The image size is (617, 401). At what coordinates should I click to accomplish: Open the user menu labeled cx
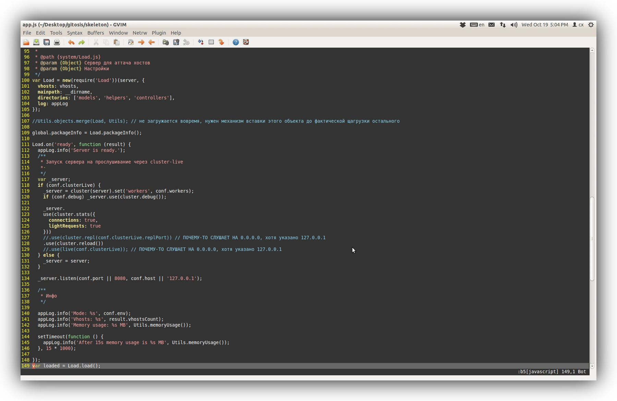coord(578,25)
